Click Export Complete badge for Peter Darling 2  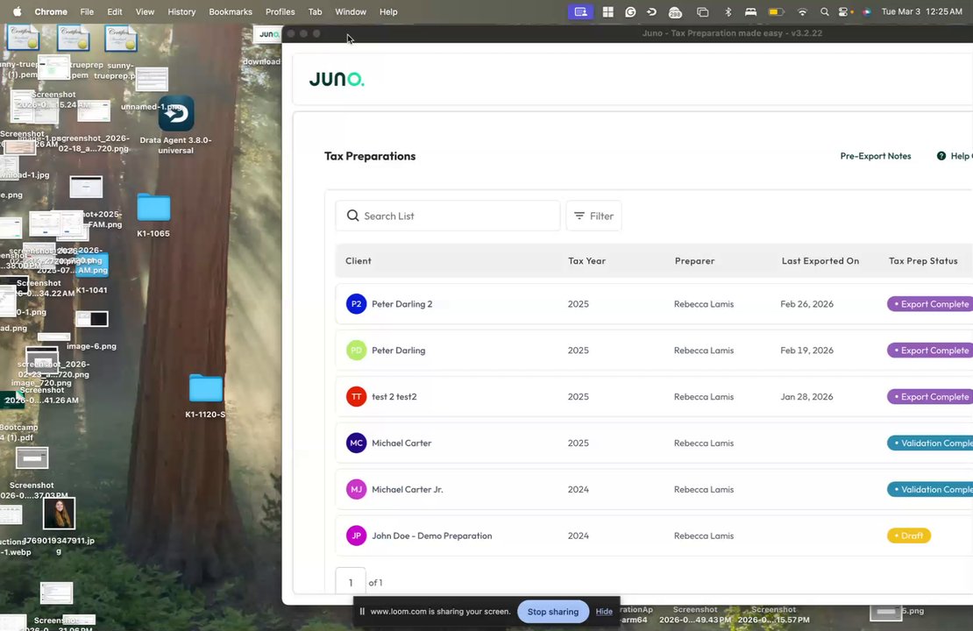pyautogui.click(x=929, y=304)
